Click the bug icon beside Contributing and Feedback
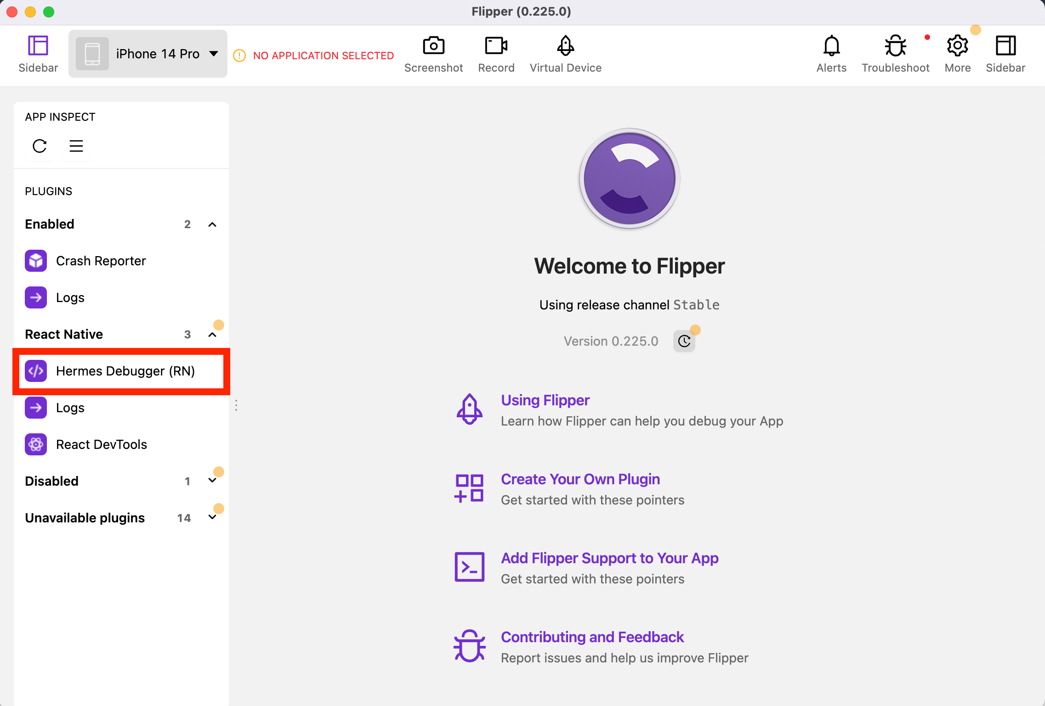 click(469, 646)
